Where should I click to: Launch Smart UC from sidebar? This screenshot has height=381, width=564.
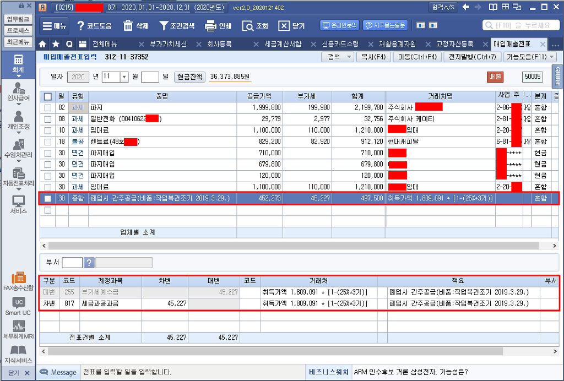point(18,307)
